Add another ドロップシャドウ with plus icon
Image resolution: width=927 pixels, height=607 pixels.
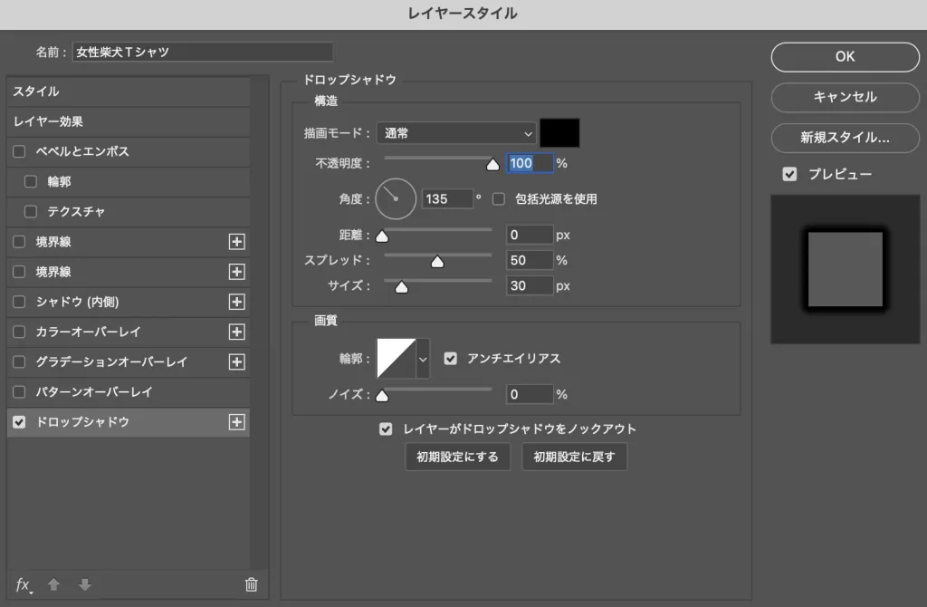(x=237, y=422)
